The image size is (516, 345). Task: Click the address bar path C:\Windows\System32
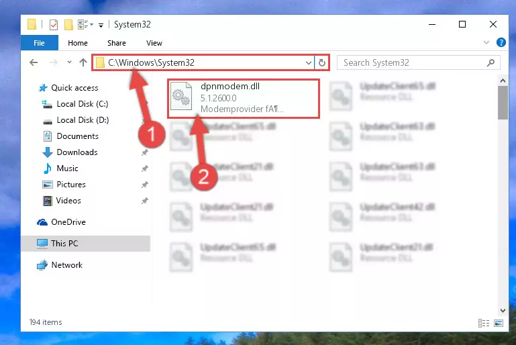click(151, 62)
